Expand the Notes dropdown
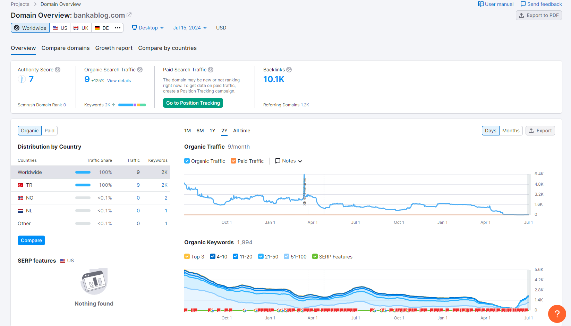Image resolution: width=571 pixels, height=326 pixels. [289, 161]
